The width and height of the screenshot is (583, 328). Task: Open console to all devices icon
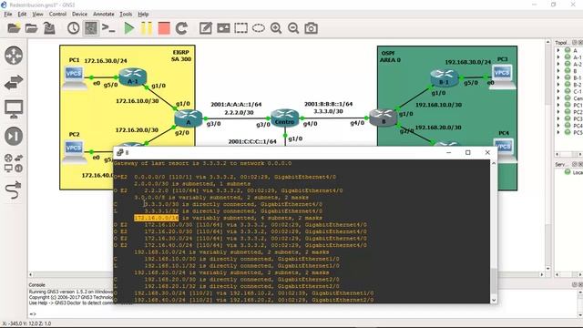point(108,28)
